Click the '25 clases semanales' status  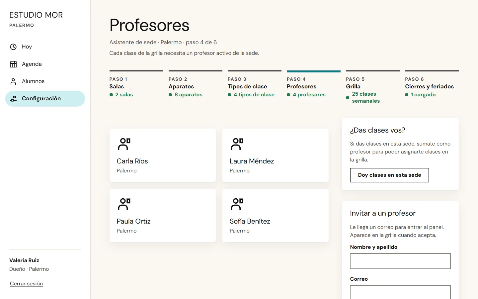(x=366, y=97)
